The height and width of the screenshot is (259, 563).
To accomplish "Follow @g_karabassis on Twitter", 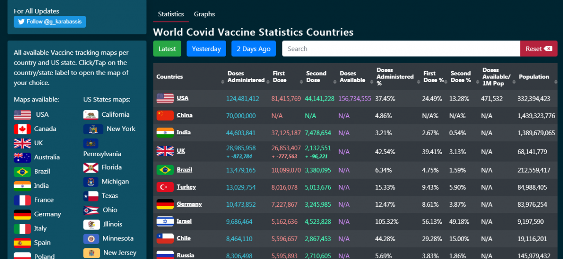I will point(50,22).
